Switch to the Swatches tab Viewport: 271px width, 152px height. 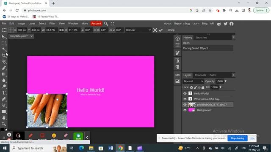click(201, 38)
